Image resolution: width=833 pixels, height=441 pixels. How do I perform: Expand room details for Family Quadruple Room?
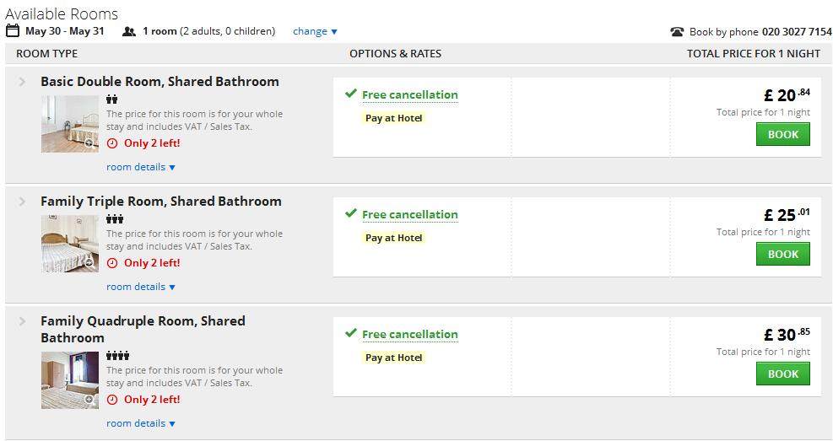tap(141, 423)
